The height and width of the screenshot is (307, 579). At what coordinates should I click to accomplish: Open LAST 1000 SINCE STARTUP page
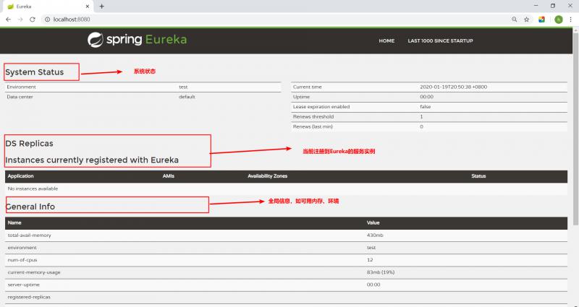tap(440, 40)
